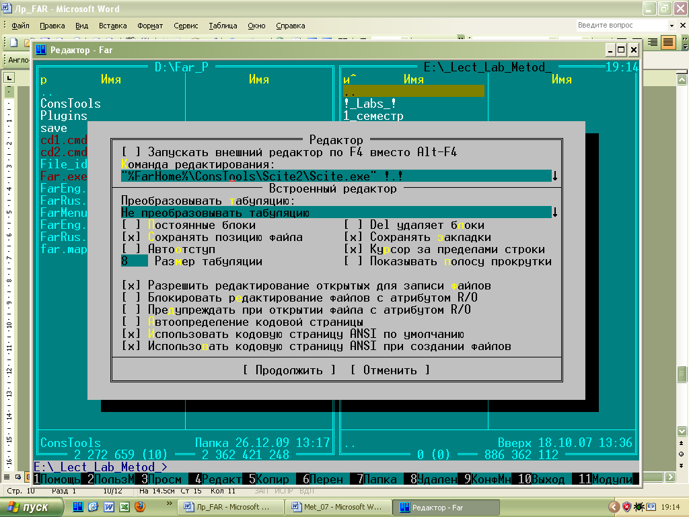This screenshot has width=689, height=517.
Task: Uncheck 'Курсор за пределами строки' checkbox
Action: click(353, 249)
